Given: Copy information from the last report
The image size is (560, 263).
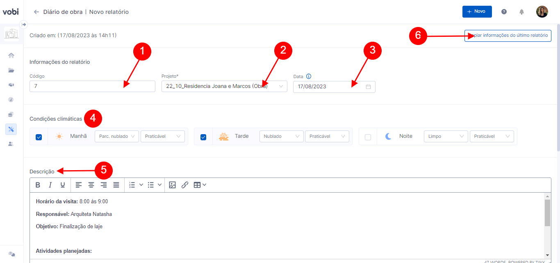Looking at the screenshot, I should click(x=508, y=36).
